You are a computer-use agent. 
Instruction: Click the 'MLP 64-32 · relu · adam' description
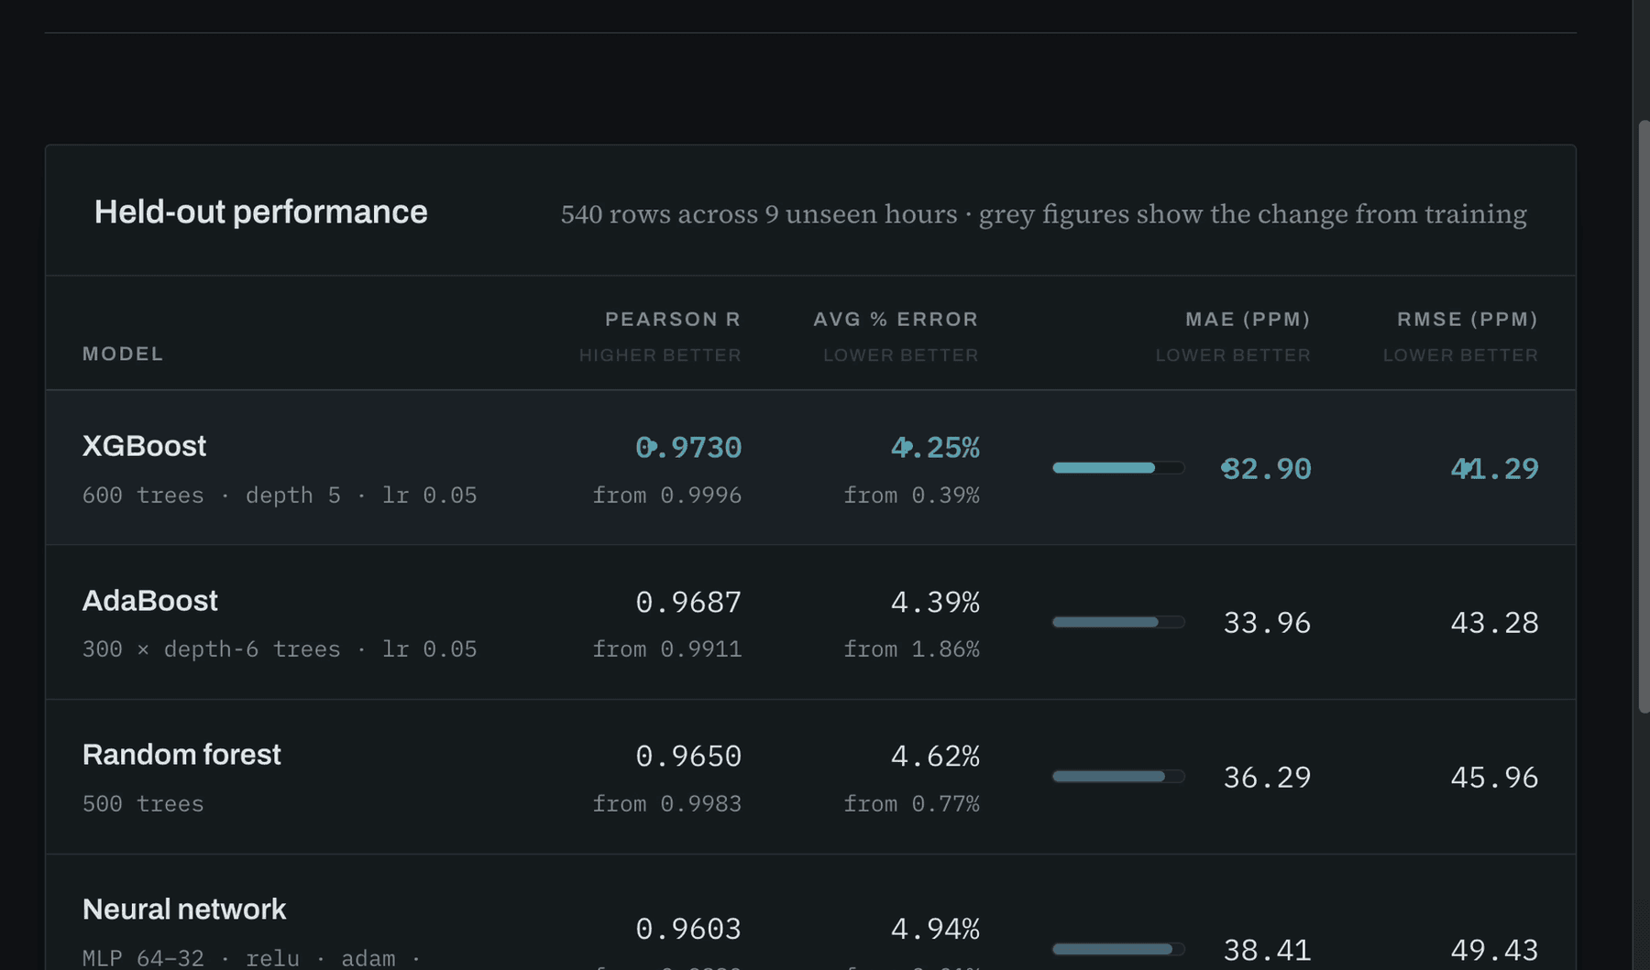click(251, 958)
